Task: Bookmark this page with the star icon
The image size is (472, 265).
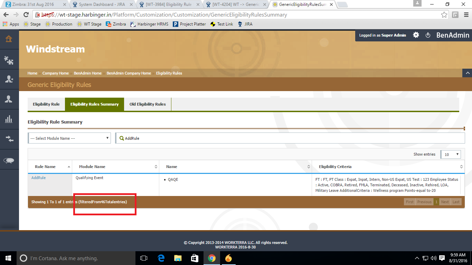Action: pyautogui.click(x=444, y=15)
